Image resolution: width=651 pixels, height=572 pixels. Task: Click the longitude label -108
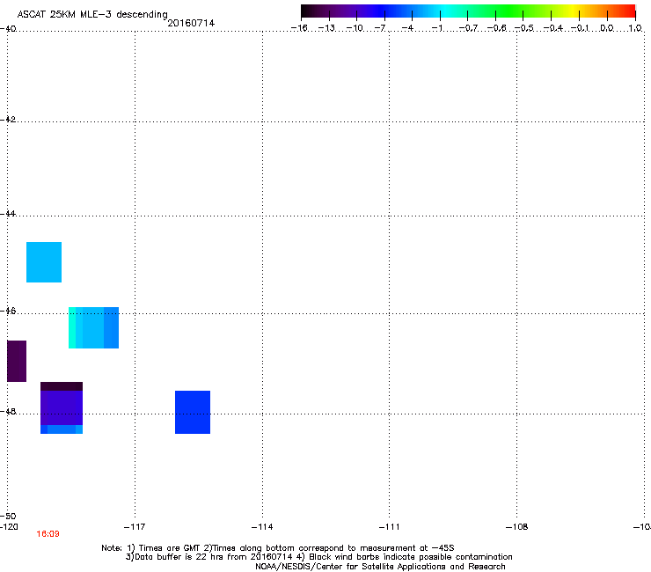click(x=517, y=527)
